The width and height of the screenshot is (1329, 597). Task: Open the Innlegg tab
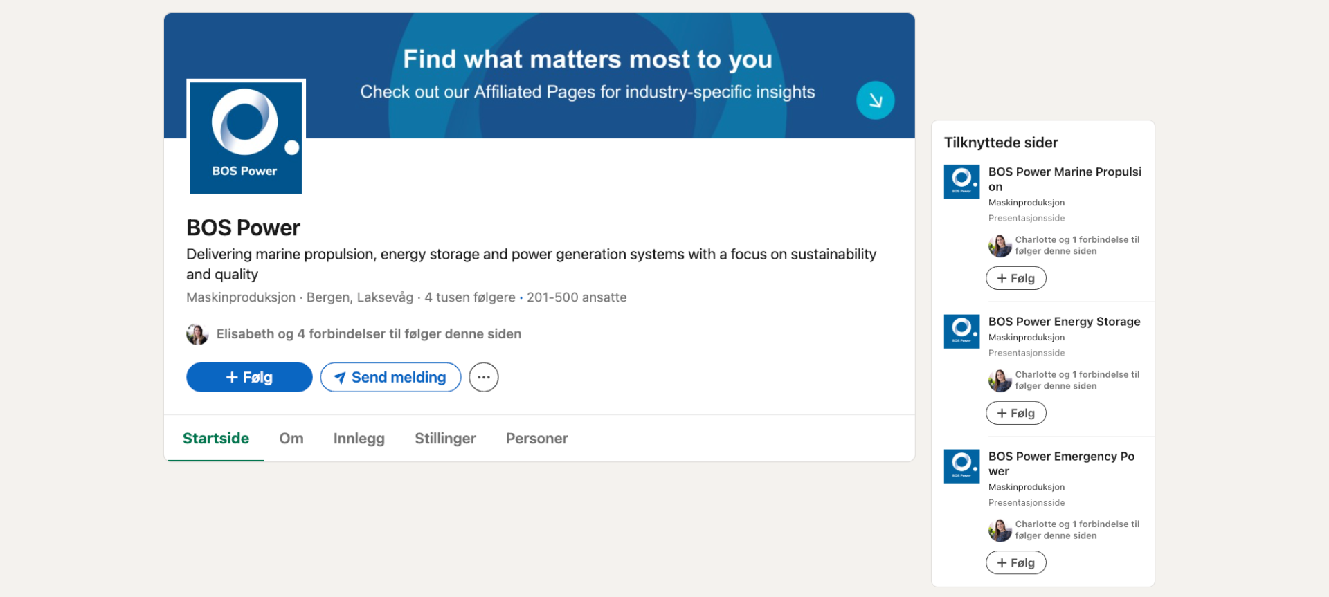[359, 439]
